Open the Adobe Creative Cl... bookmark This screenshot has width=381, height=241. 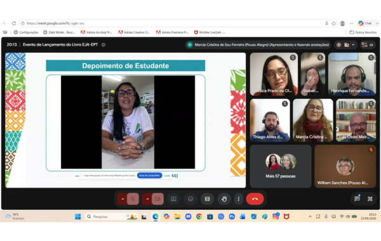tap(134, 32)
